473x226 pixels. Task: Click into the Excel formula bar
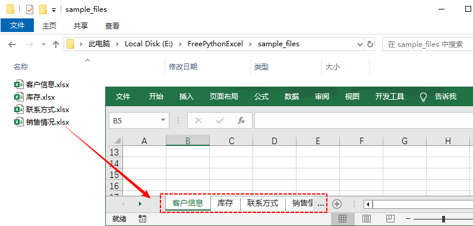(x=364, y=120)
